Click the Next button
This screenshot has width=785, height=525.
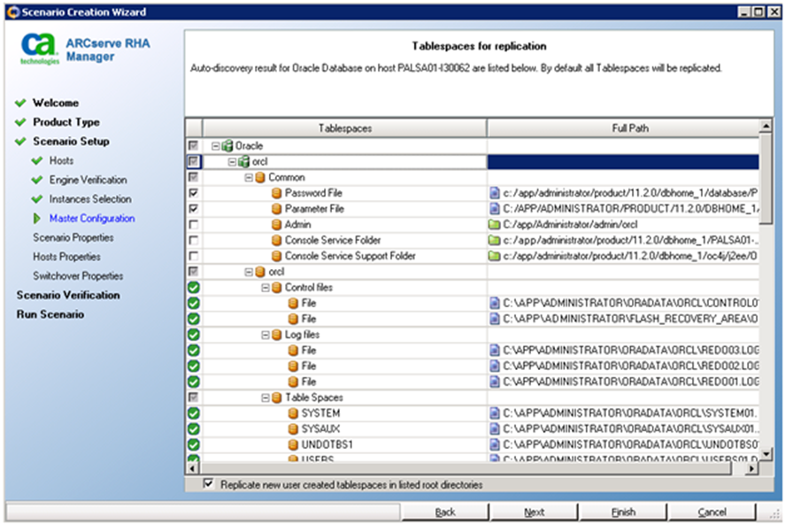tap(535, 512)
